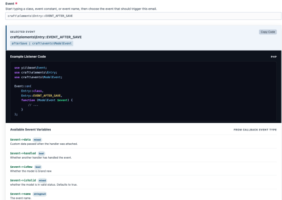Click the selected event name heading
Viewport: 282px width, 200px height.
point(46,37)
